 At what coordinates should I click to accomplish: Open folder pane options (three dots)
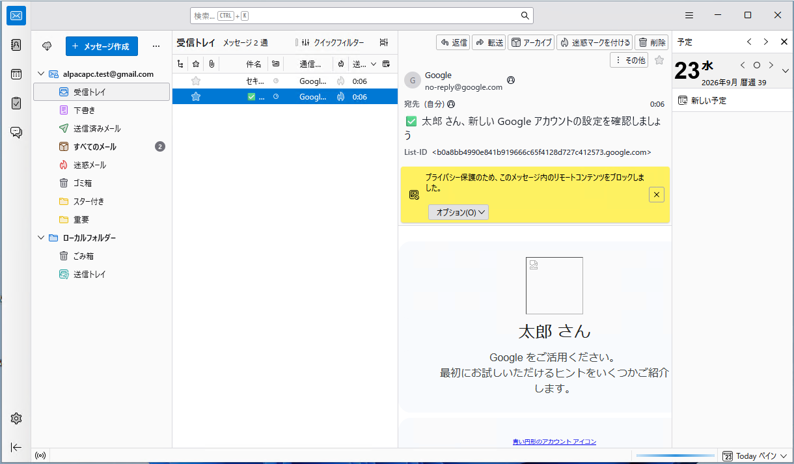coord(156,46)
